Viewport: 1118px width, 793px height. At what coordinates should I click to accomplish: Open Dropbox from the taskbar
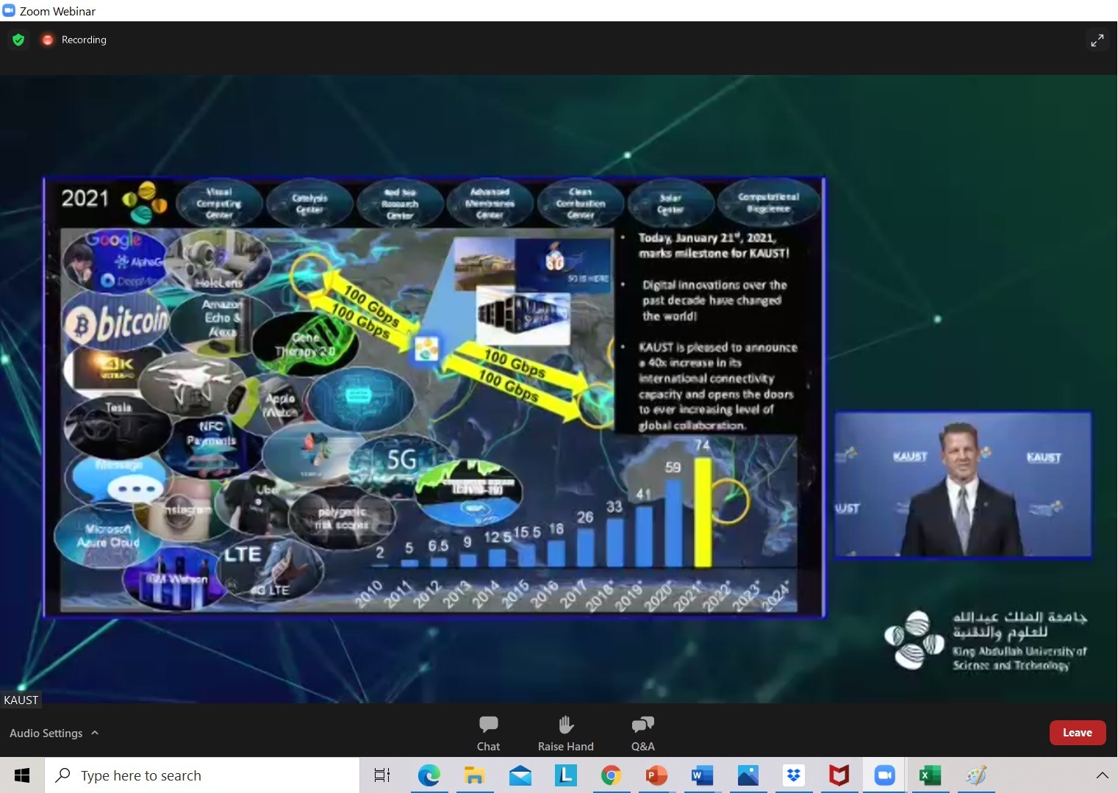(793, 775)
